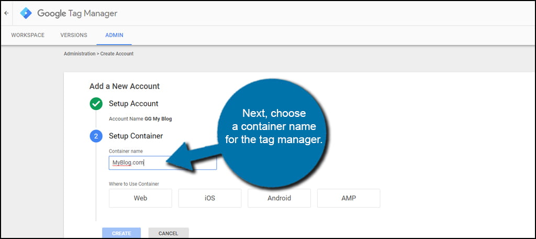536x239 pixels.
Task: Click the CREATE button
Action: click(121, 233)
